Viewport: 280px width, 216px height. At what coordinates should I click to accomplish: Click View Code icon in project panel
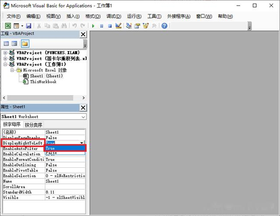tap(6, 44)
